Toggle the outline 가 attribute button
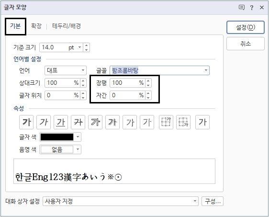The image size is (269, 217). tap(95, 122)
